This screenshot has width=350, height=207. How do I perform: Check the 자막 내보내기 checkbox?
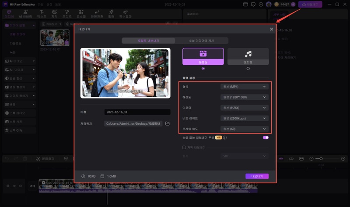point(184,147)
